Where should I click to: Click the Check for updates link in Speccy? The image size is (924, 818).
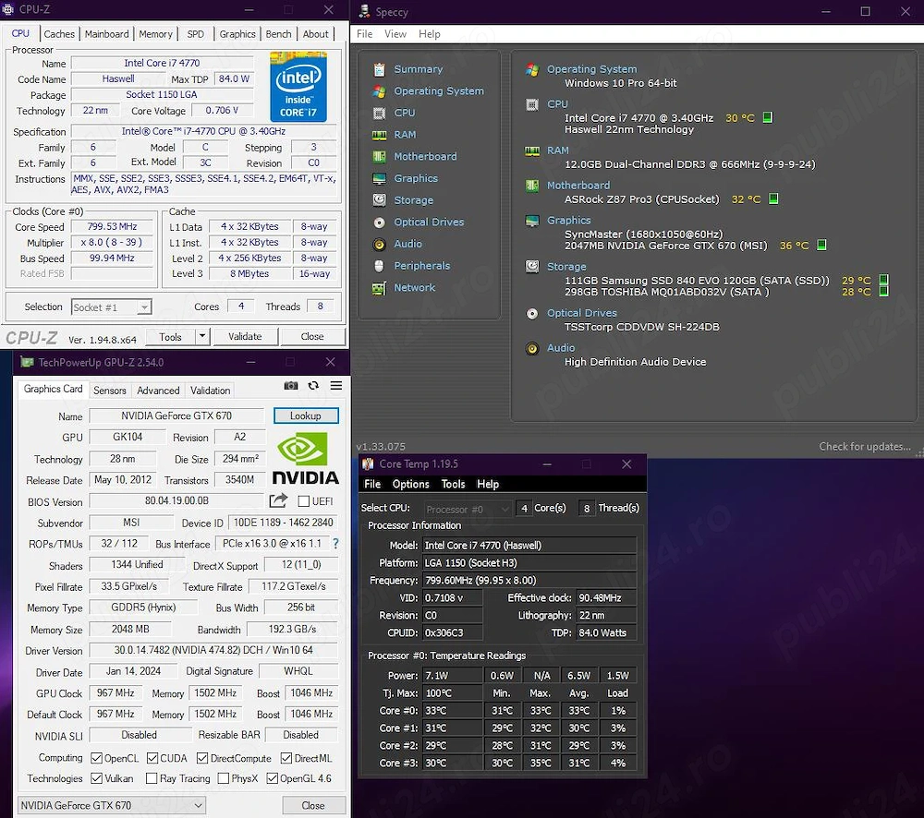[865, 446]
